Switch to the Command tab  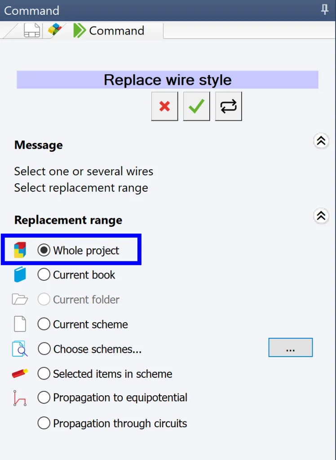[x=116, y=31]
